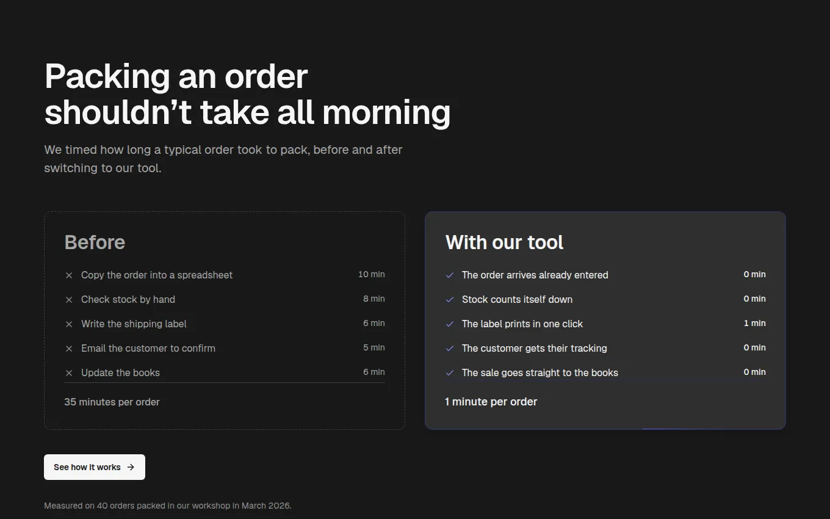Screen dimensions: 830x519
Task: Click the subtitle beginning We timed how long
Action: 223,159
